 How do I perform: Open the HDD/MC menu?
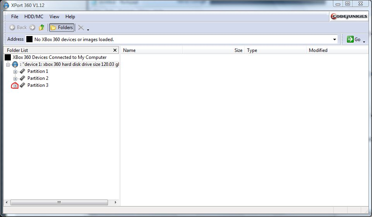[34, 17]
